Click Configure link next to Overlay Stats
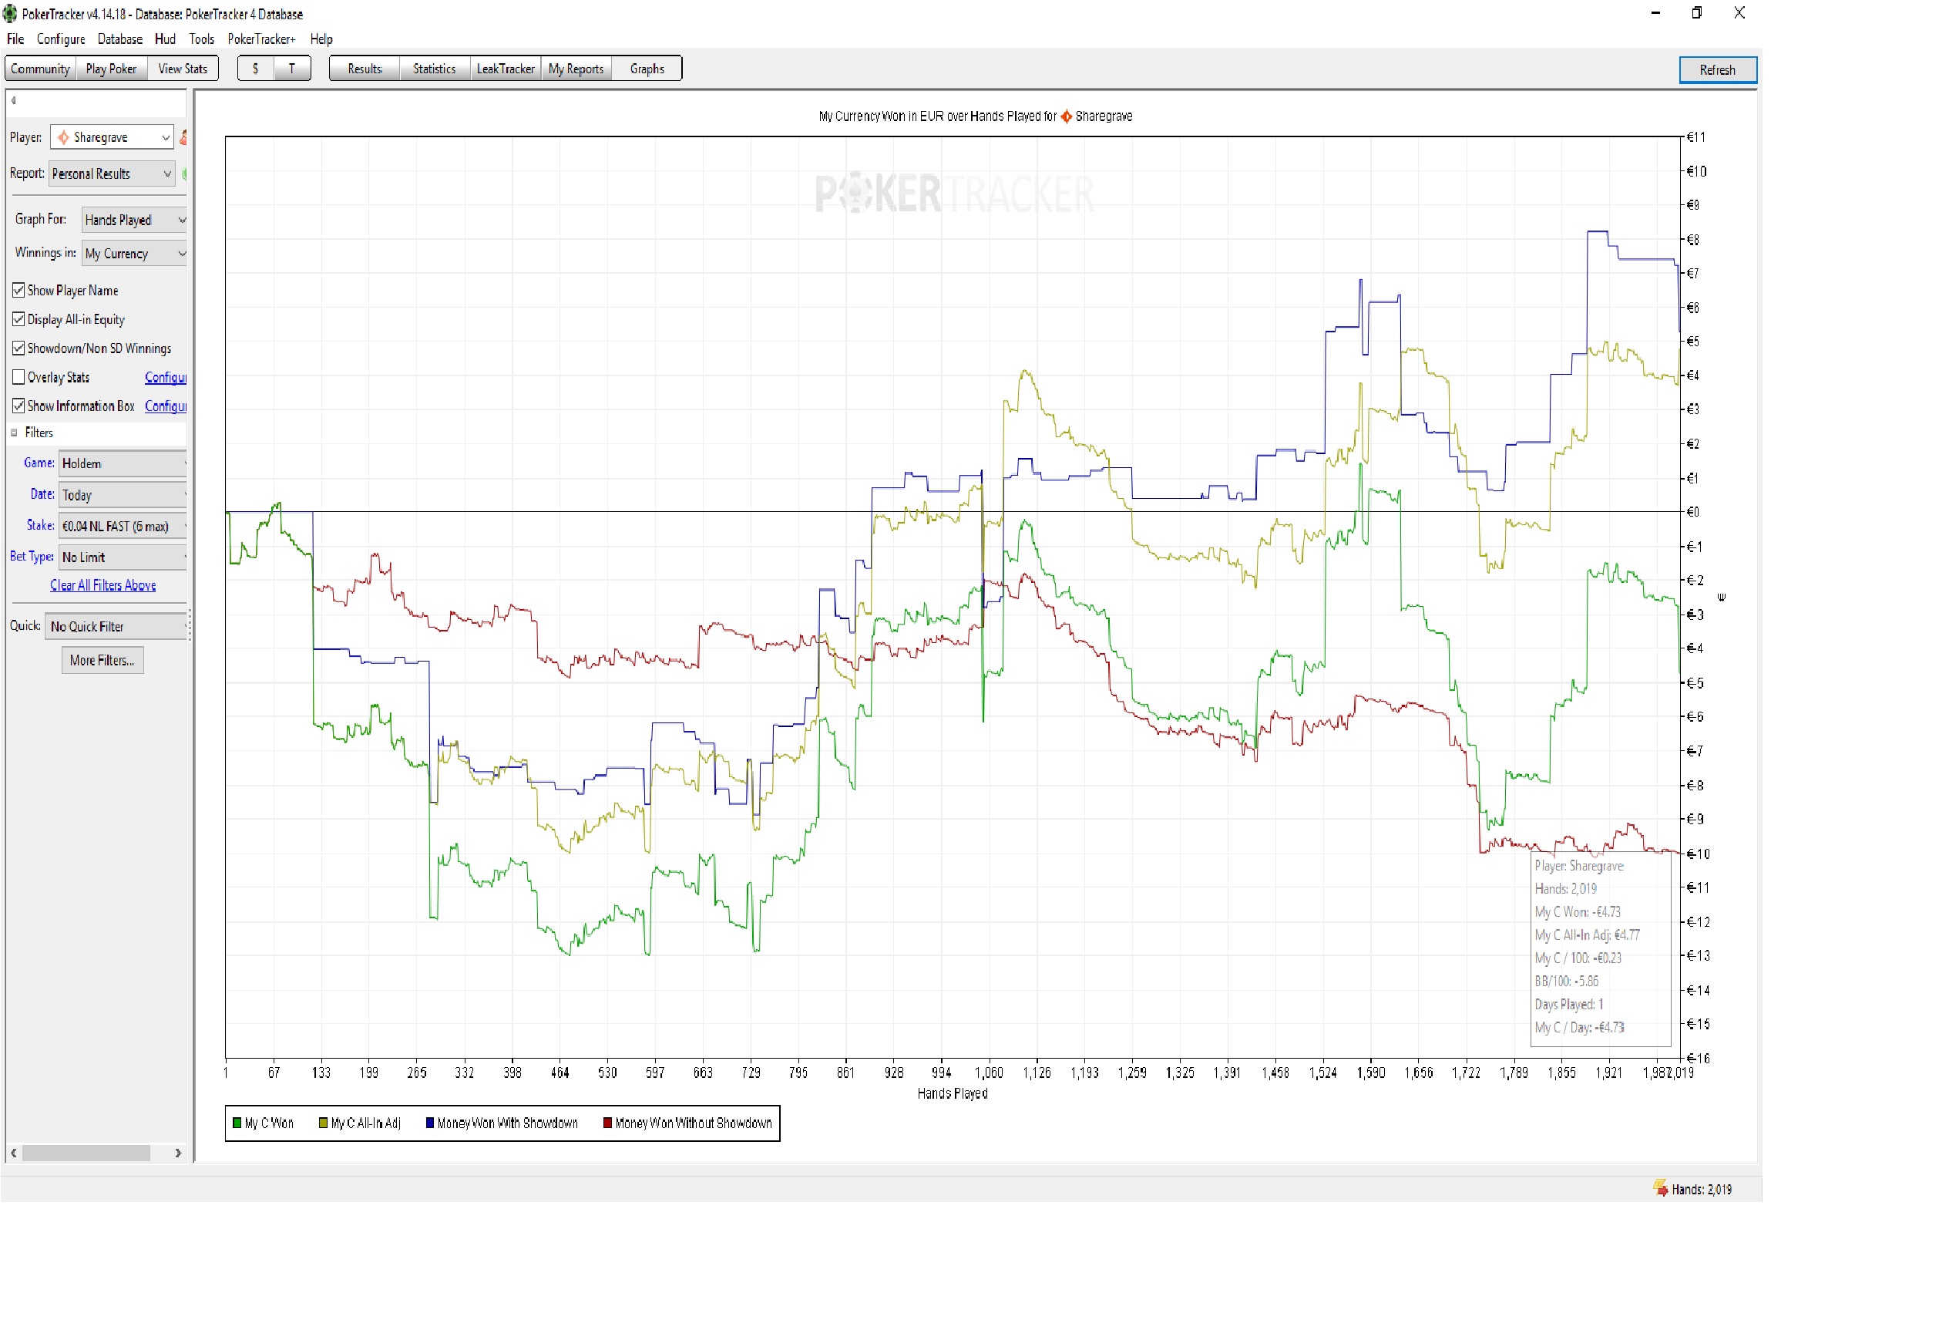 165,377
